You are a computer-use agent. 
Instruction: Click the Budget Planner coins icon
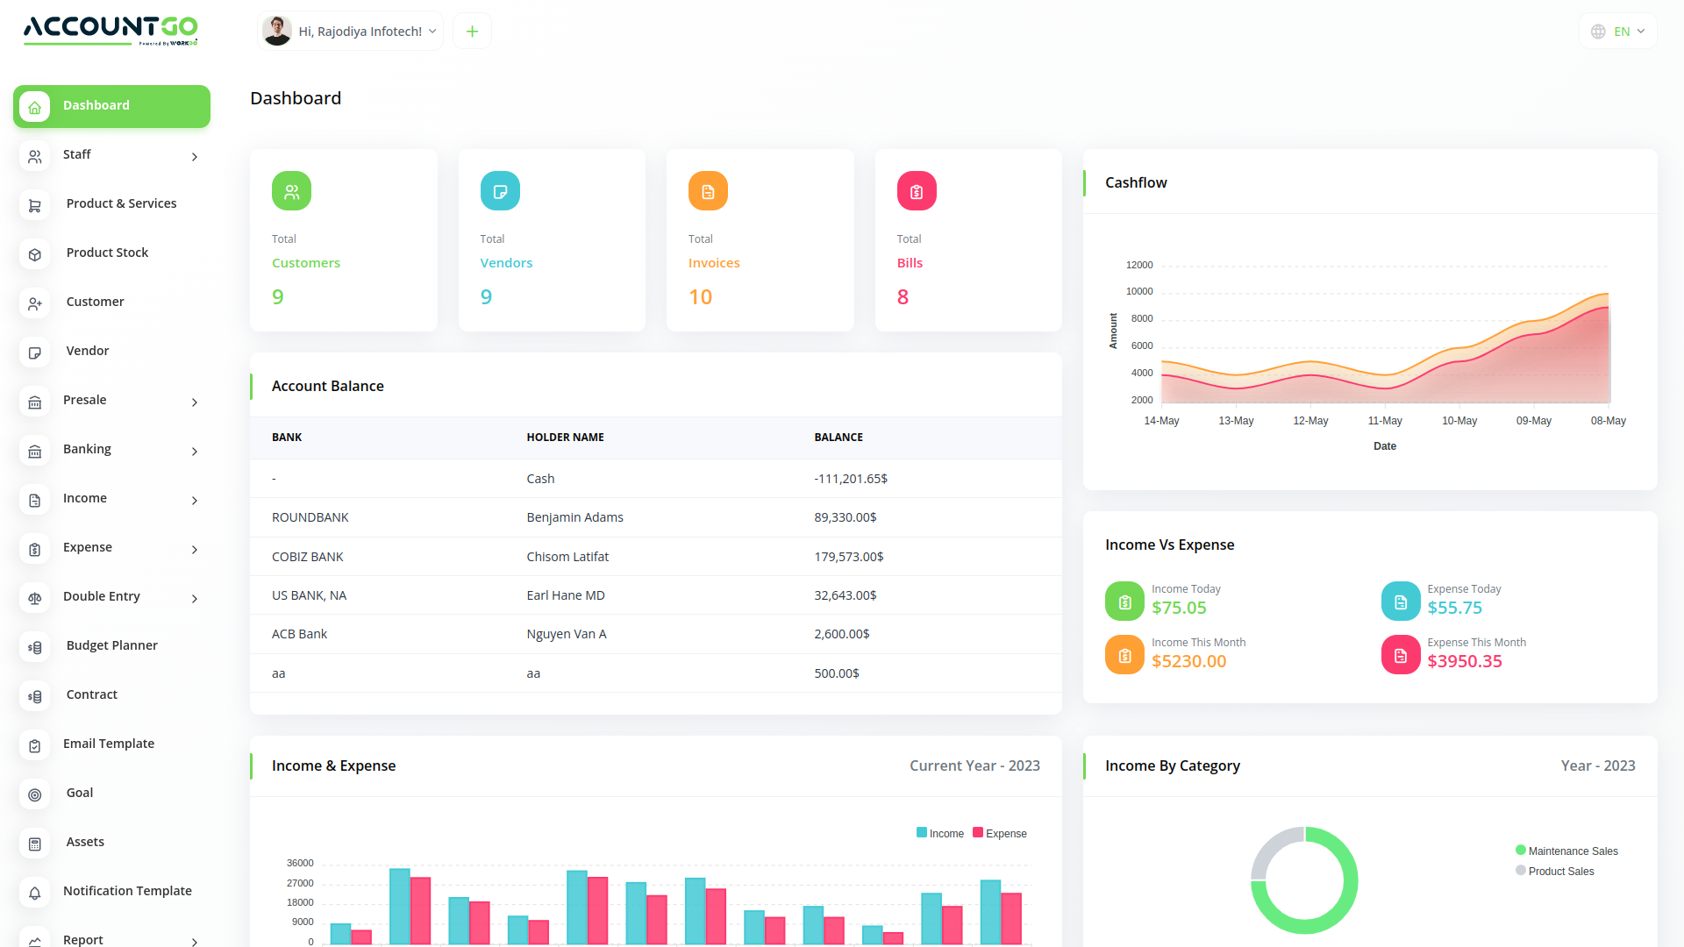pyautogui.click(x=35, y=647)
